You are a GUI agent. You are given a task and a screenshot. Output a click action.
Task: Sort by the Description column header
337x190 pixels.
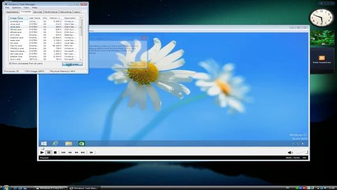pyautogui.click(x=71, y=18)
